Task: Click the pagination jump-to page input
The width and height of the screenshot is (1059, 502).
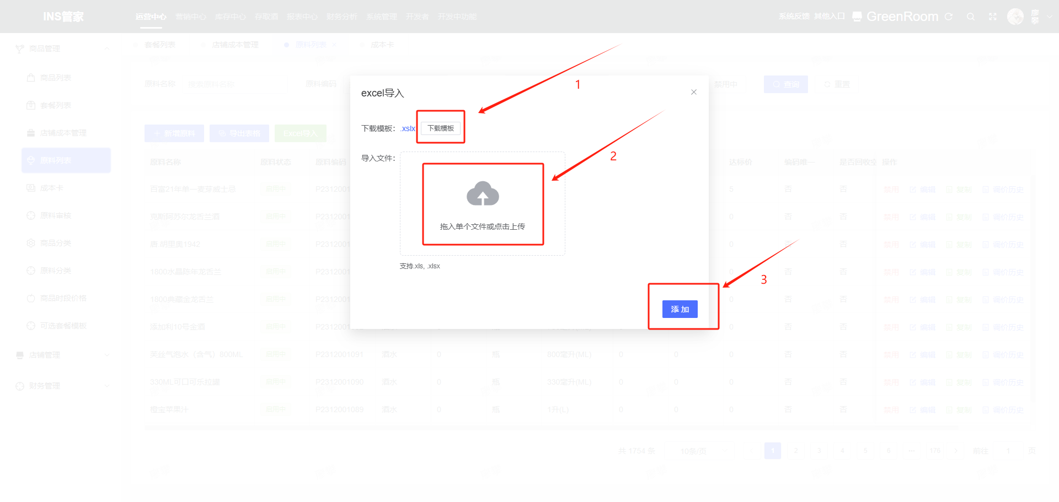Action: pyautogui.click(x=1008, y=451)
